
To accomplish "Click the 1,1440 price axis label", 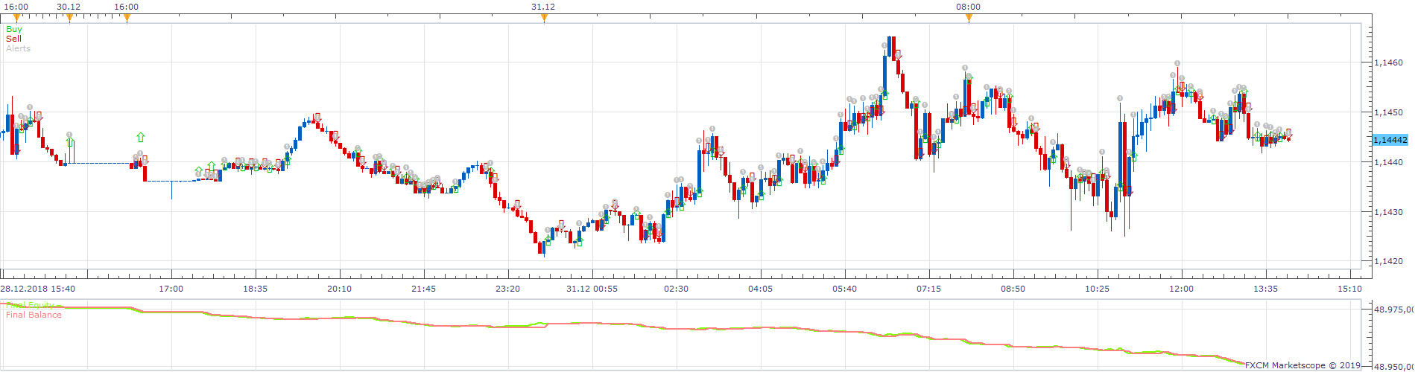I will [1388, 162].
